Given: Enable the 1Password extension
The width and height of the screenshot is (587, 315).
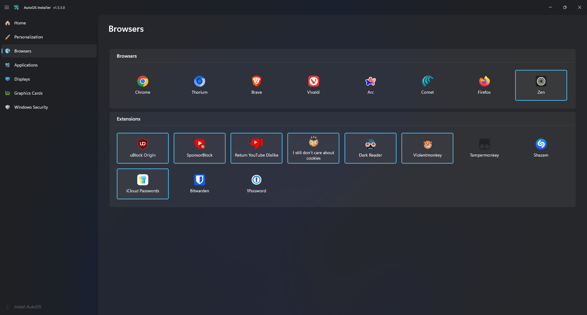Looking at the screenshot, I should click(x=257, y=184).
